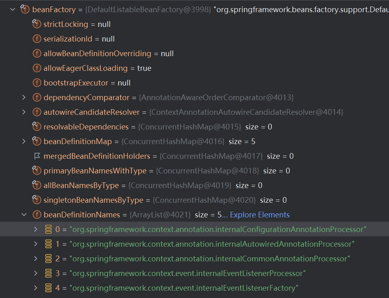Click the field icon next to bootstrapExecutor
This screenshot has width=389, height=298.
[x=37, y=83]
